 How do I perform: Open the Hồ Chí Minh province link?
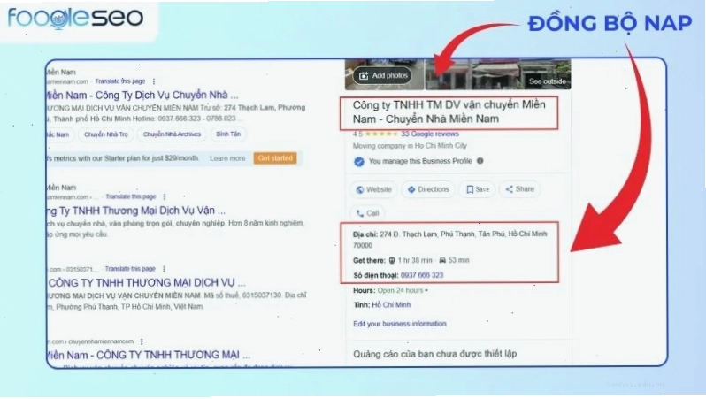pyautogui.click(x=391, y=305)
